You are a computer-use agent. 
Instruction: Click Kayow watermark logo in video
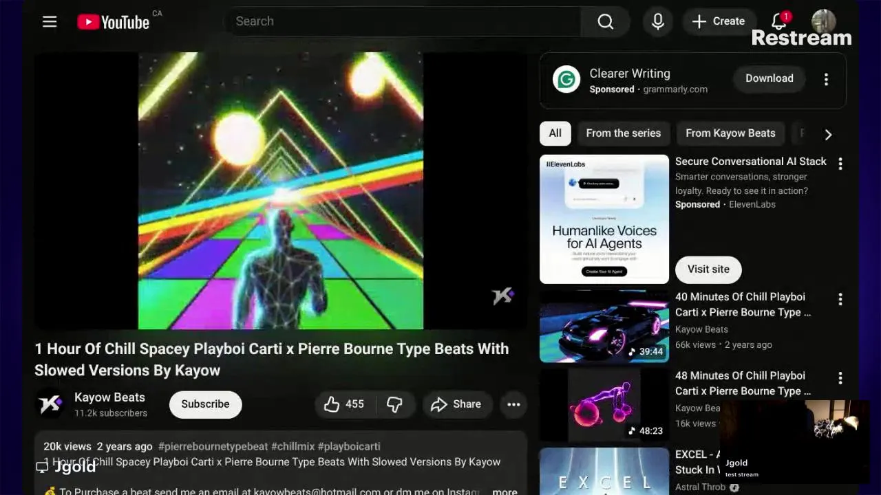coord(502,296)
